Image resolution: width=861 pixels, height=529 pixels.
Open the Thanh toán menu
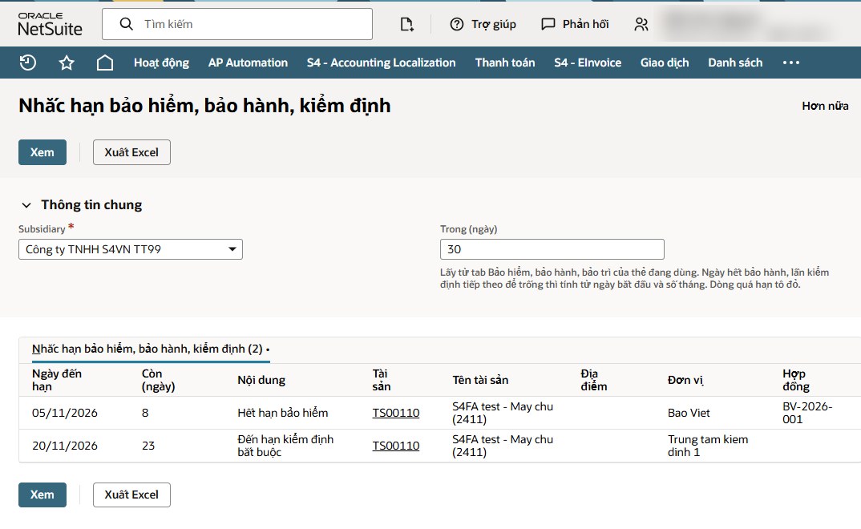point(505,63)
